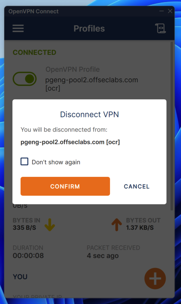Cancel the disconnect dialog

(136, 186)
